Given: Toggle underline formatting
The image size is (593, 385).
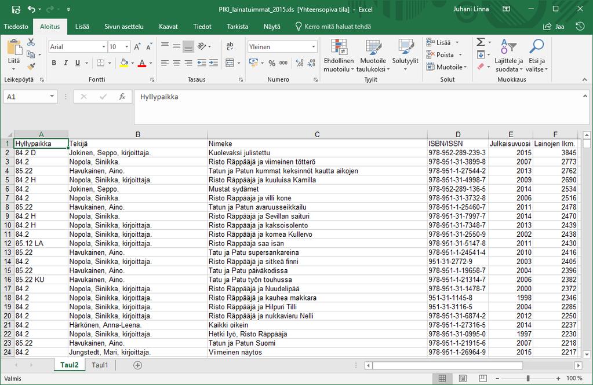Looking at the screenshot, I should 78,63.
